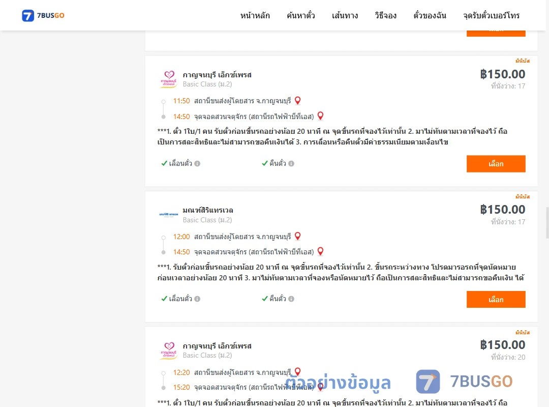This screenshot has width=549, height=407.
Task: Click info icon beside คืนตั๋ว on 12:00 trip
Action: click(291, 299)
